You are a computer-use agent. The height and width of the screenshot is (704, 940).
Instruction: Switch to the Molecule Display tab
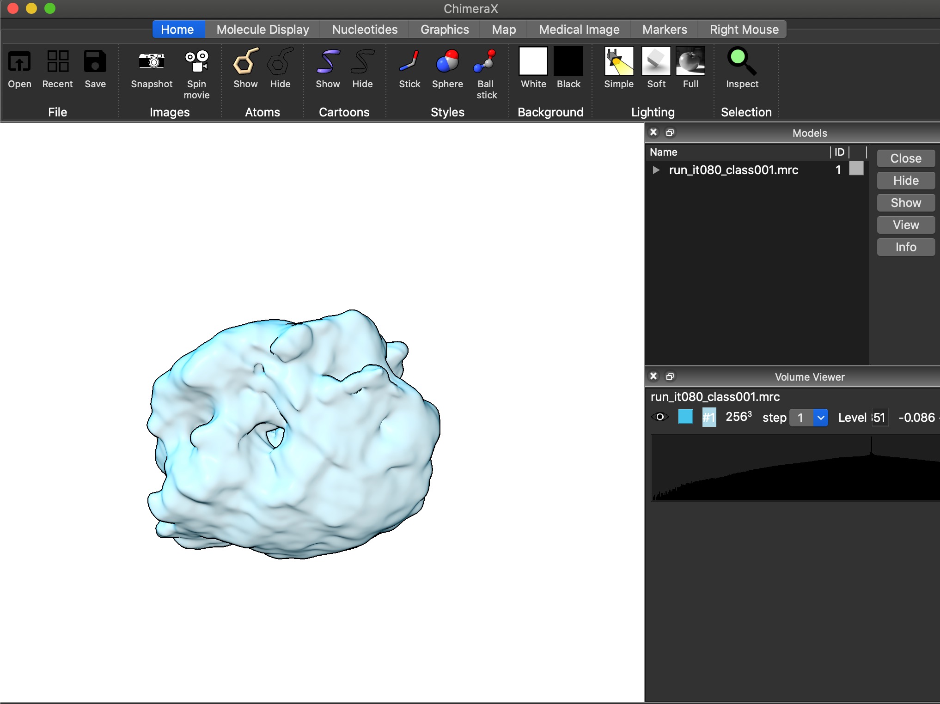(262, 30)
